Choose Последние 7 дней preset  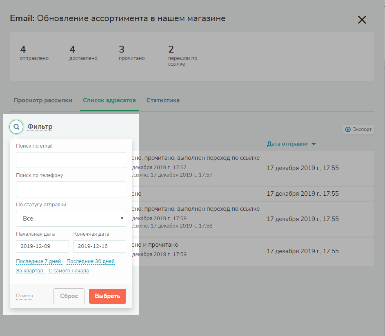tap(38, 261)
